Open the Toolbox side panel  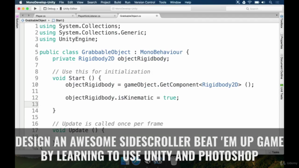282,21
